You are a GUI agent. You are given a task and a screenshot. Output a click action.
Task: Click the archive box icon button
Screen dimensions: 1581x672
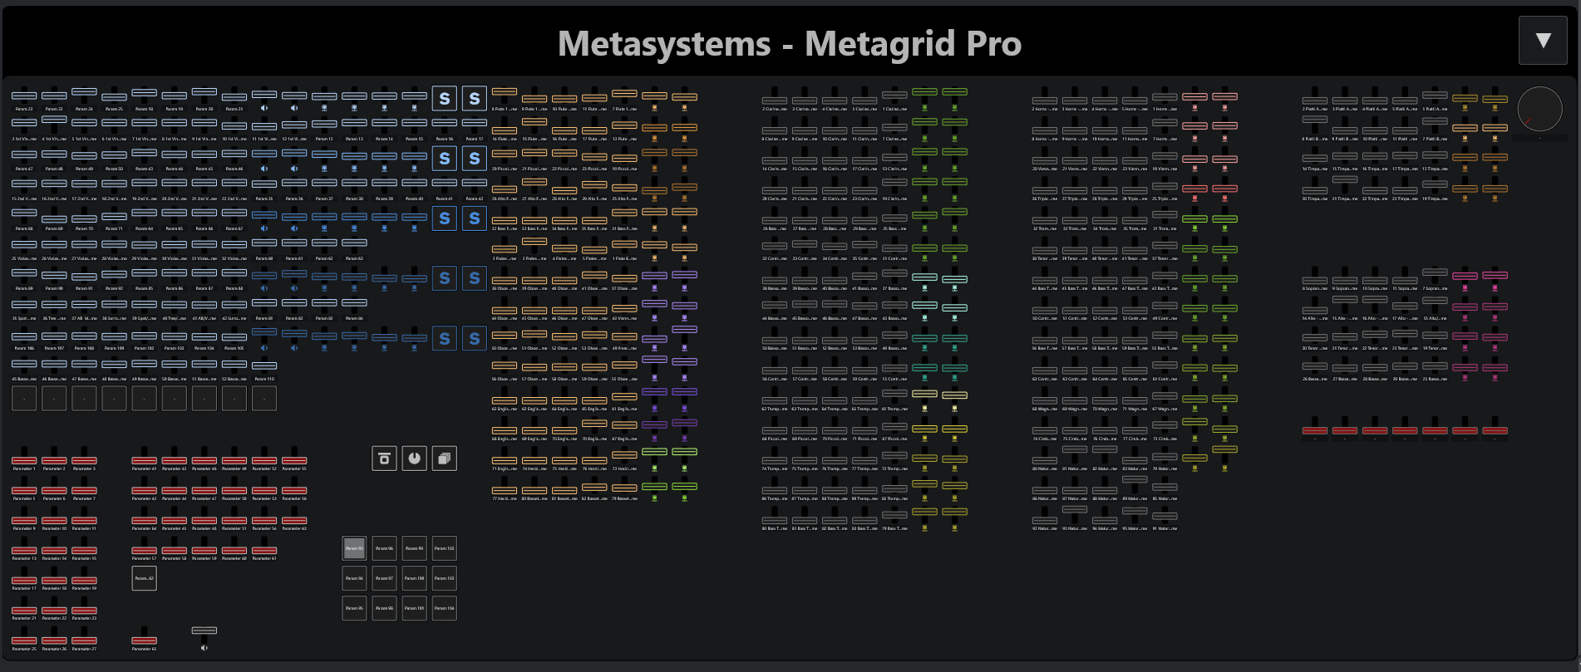click(x=384, y=459)
